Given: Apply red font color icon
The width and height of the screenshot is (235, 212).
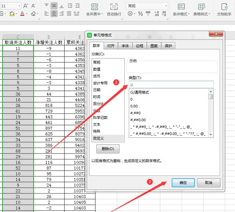Looking at the screenshot, I should pyautogui.click(x=22, y=14).
